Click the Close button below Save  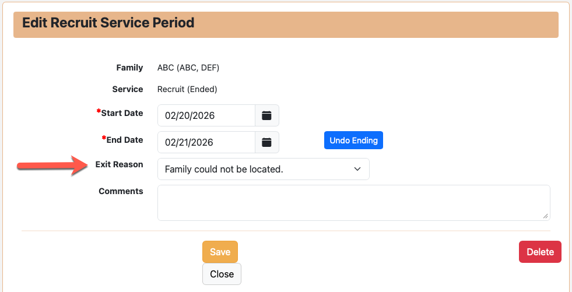[x=222, y=274]
